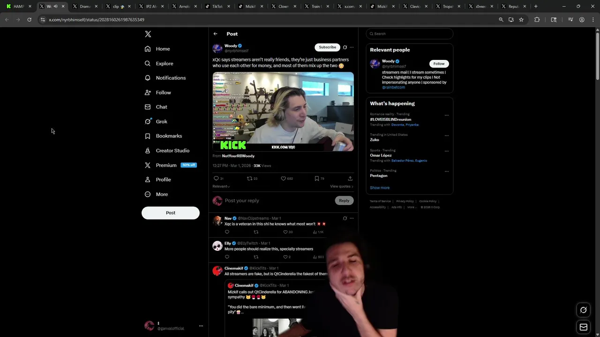
Task: More options for Pentagon trend
Action: 446,171
